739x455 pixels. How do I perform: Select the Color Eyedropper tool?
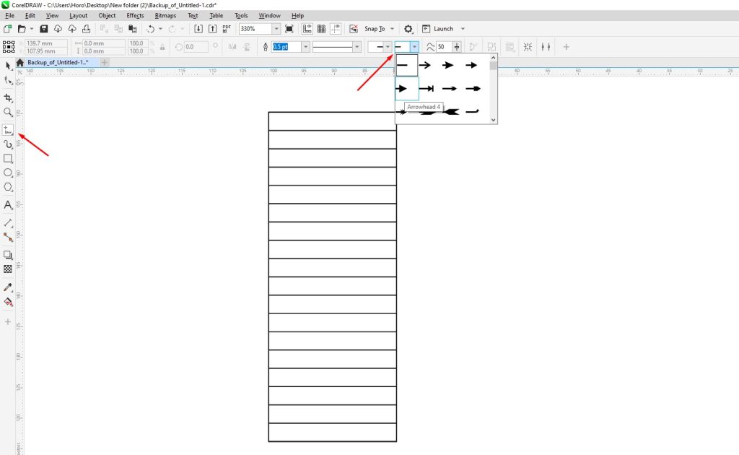pos(8,287)
